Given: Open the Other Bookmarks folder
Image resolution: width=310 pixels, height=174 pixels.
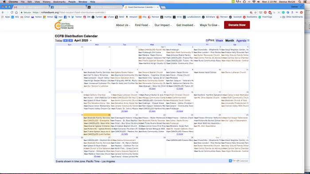Looking at the screenshot, I should coord(293,17).
